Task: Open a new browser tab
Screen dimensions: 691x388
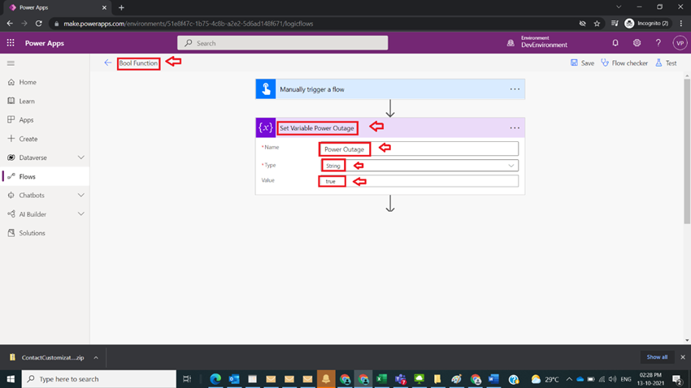Action: [x=121, y=7]
